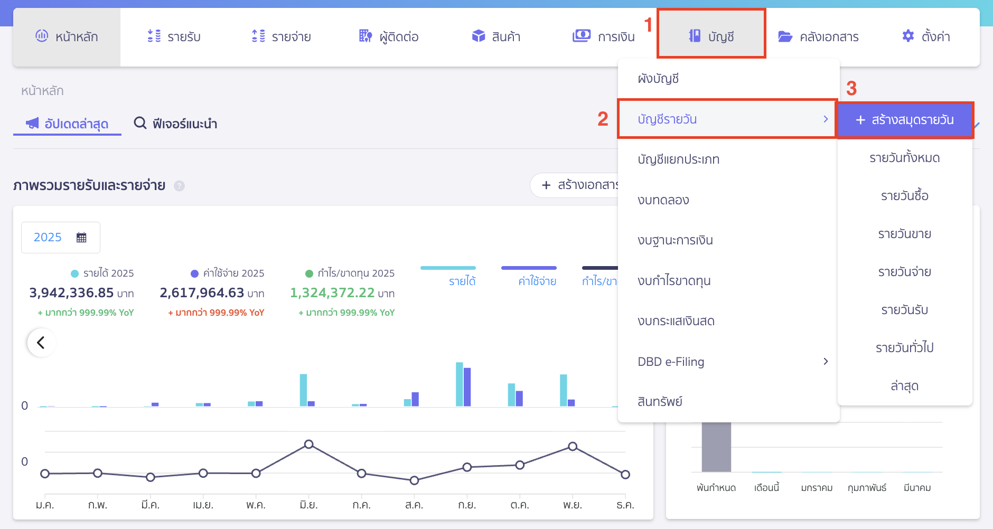Screen dimensions: 993x529
Task: Click the สินค้า product box icon
Action: 479,36
